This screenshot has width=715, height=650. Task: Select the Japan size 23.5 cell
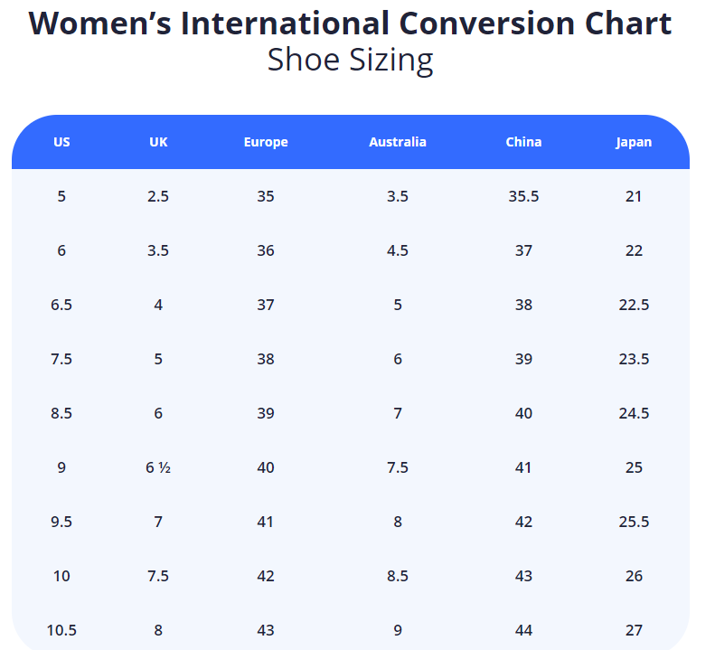tap(634, 359)
